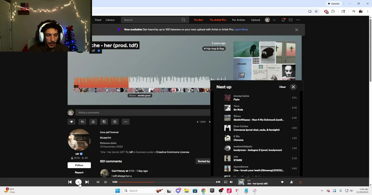
Task: Bookmark page with star icon
Action: tap(316, 11)
